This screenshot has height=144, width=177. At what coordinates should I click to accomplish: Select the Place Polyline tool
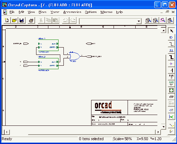pos(171,131)
